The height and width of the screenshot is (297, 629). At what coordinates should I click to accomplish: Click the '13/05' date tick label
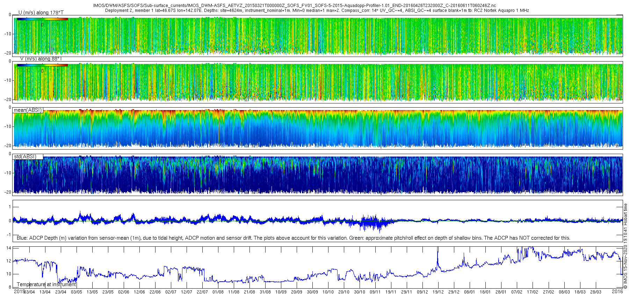[92, 292]
